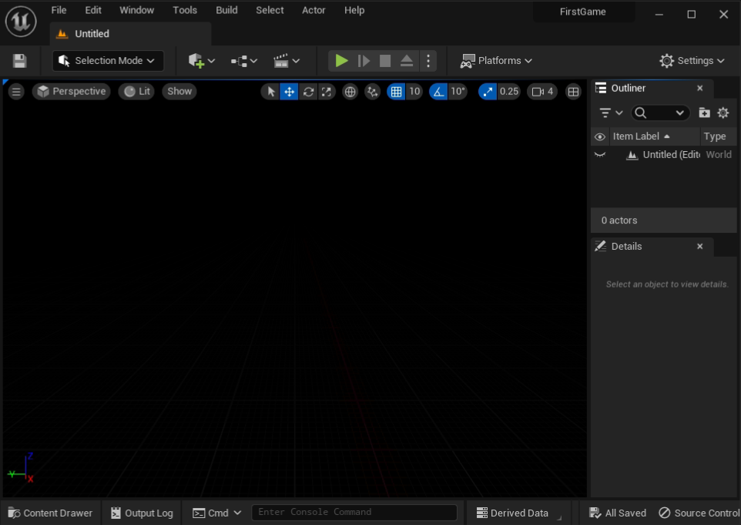The image size is (741, 525).
Task: Open the Content Drawer
Action: pos(50,513)
